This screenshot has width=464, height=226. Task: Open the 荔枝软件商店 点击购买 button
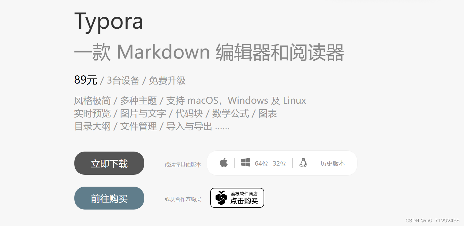coord(237,198)
